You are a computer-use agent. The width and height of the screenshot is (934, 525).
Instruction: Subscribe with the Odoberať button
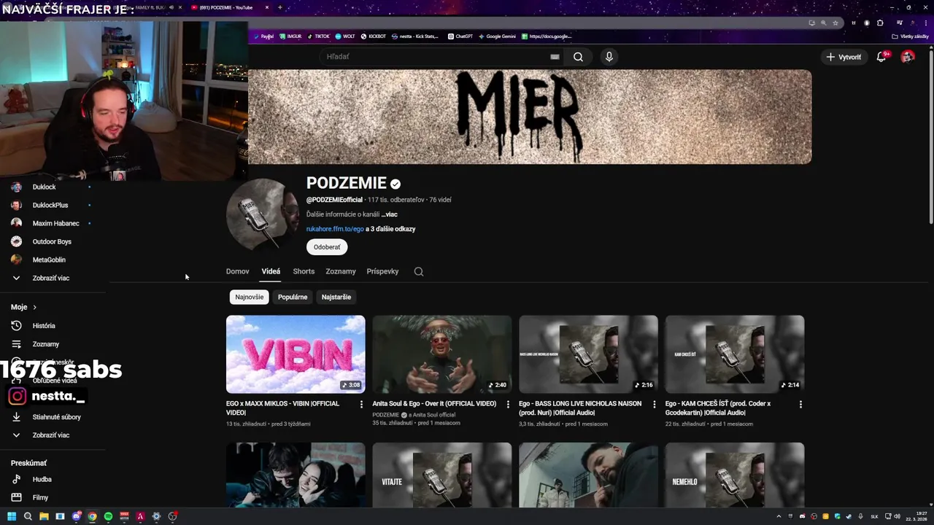[327, 247]
